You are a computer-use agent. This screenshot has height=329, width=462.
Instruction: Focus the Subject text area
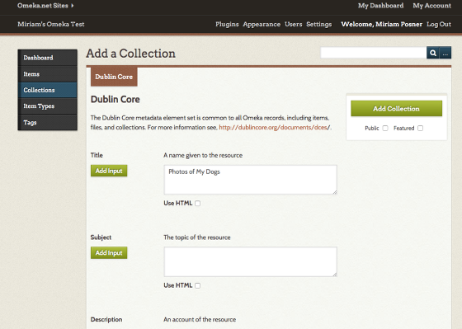click(x=250, y=262)
